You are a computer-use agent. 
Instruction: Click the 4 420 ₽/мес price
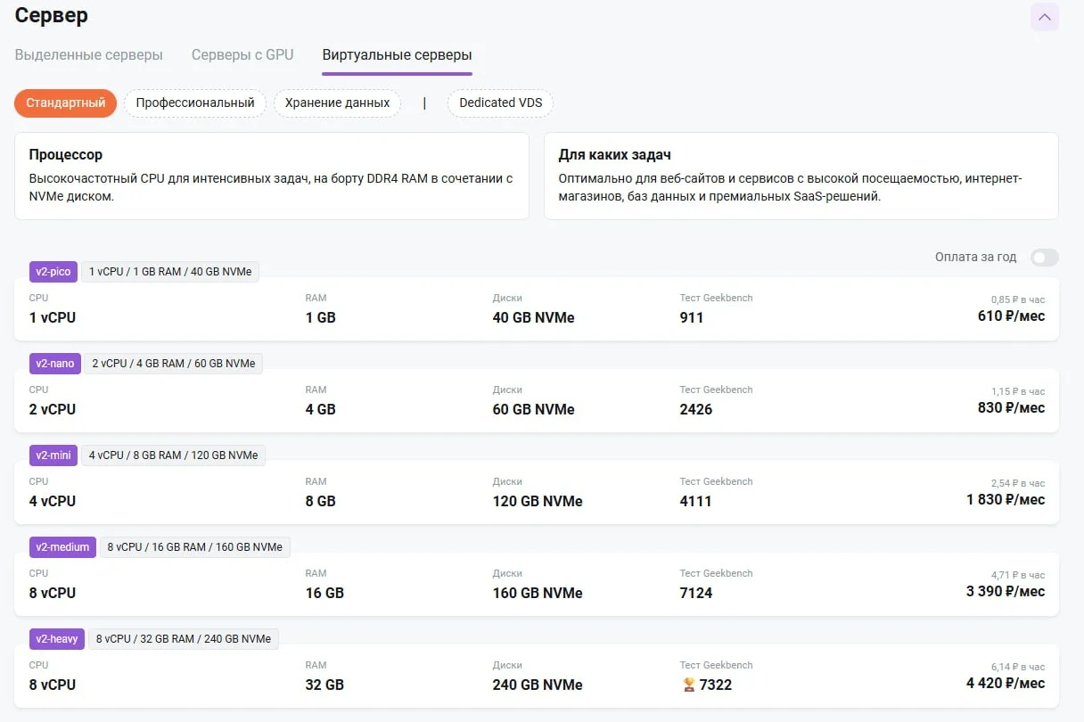(x=1005, y=684)
